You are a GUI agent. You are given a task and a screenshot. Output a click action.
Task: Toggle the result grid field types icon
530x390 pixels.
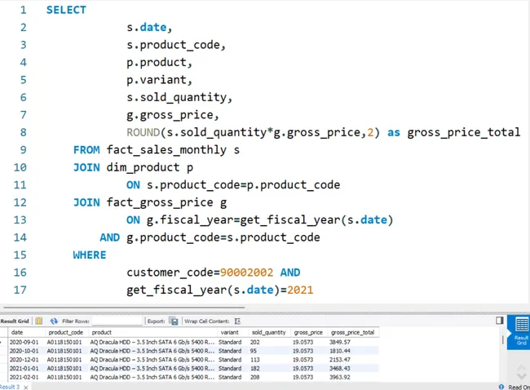click(x=39, y=321)
